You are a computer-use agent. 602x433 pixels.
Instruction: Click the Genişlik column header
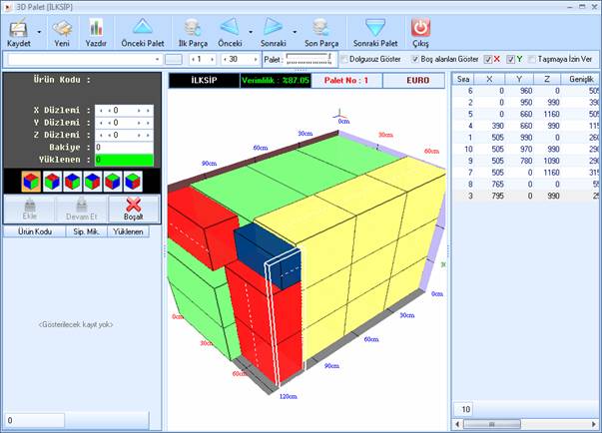click(x=577, y=78)
